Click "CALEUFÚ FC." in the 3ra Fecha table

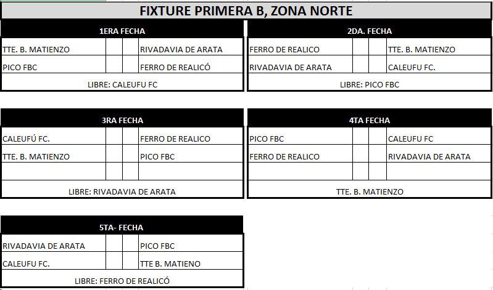point(27,139)
